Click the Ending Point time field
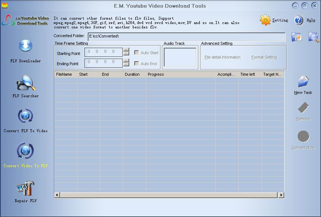The height and width of the screenshot is (217, 321). (104, 63)
